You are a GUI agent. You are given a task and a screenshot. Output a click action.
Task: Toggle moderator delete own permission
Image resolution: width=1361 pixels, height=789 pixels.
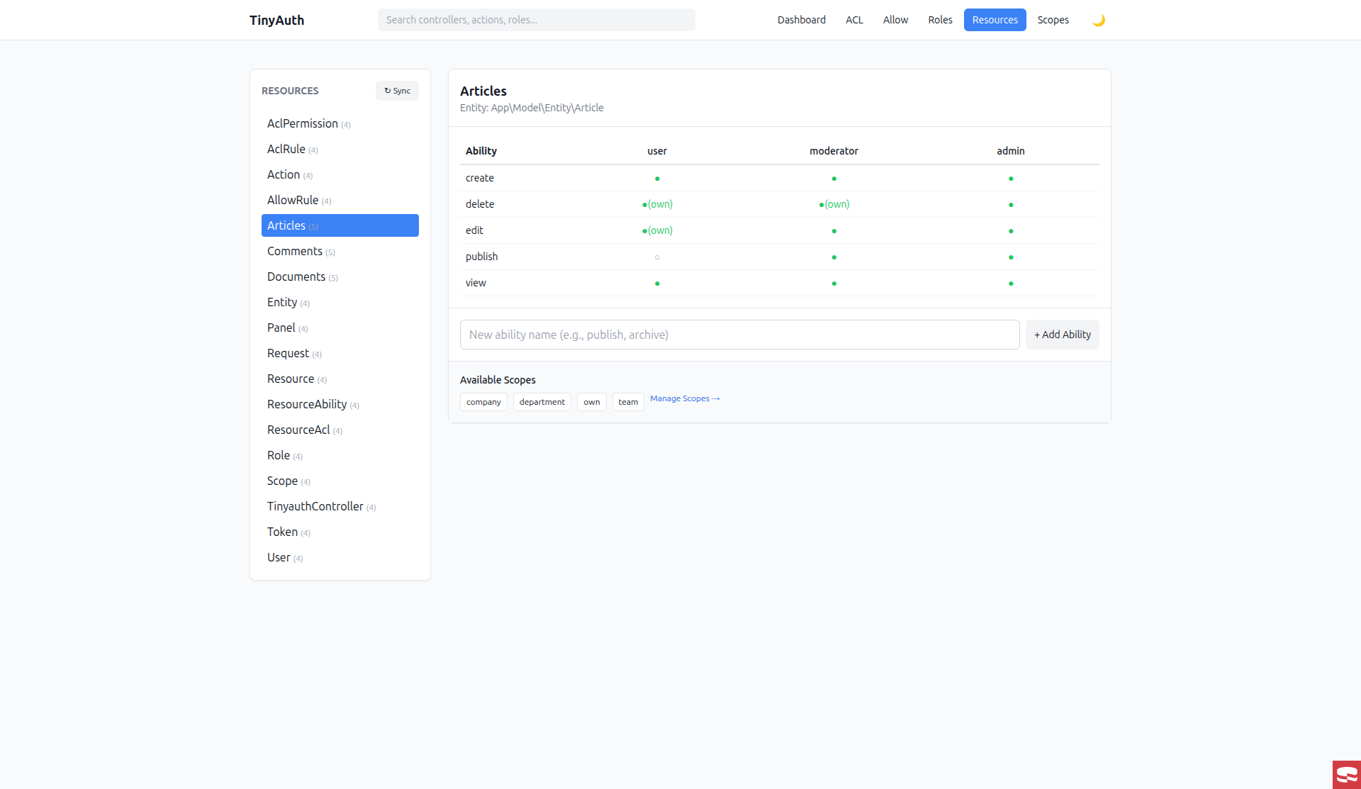coord(834,205)
